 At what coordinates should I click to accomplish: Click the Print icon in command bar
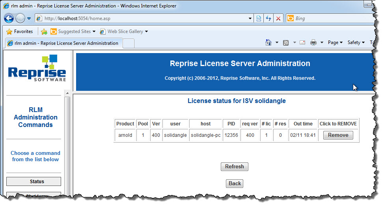coord(313,42)
